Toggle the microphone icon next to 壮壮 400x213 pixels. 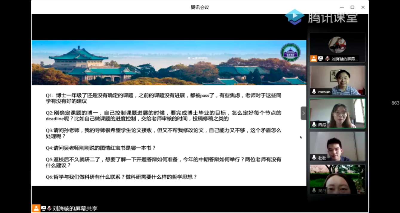(314, 157)
